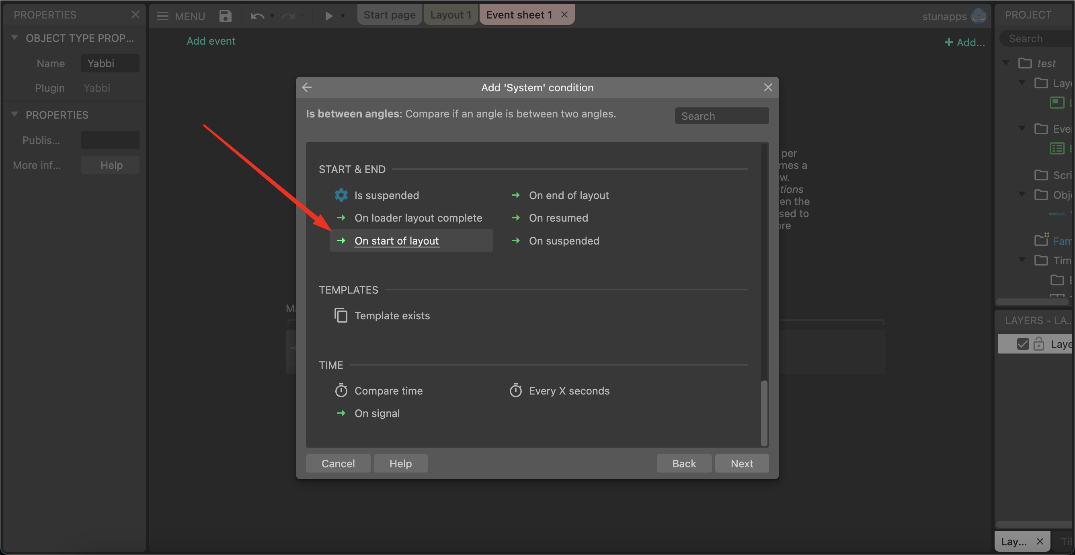The height and width of the screenshot is (555, 1075).
Task: Click the save project icon
Action: pyautogui.click(x=225, y=16)
